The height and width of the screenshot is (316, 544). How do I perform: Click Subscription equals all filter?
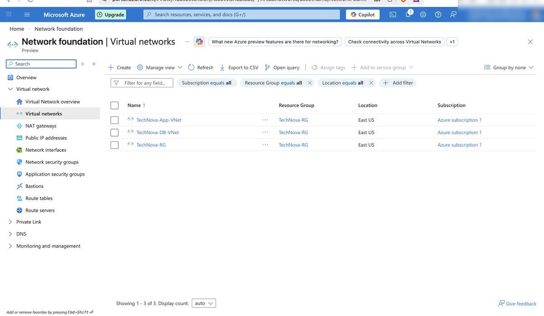pos(207,83)
